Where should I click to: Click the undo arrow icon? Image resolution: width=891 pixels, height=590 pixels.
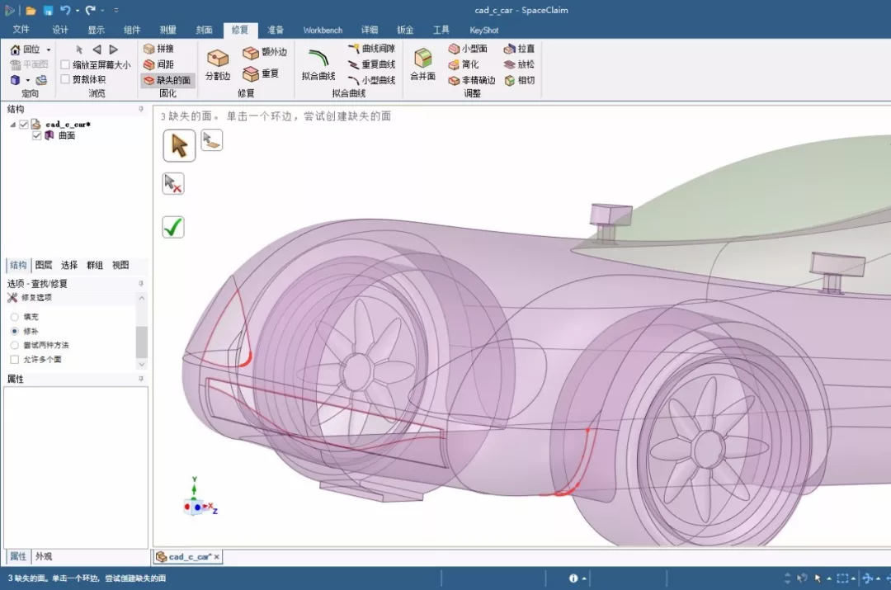[65, 10]
